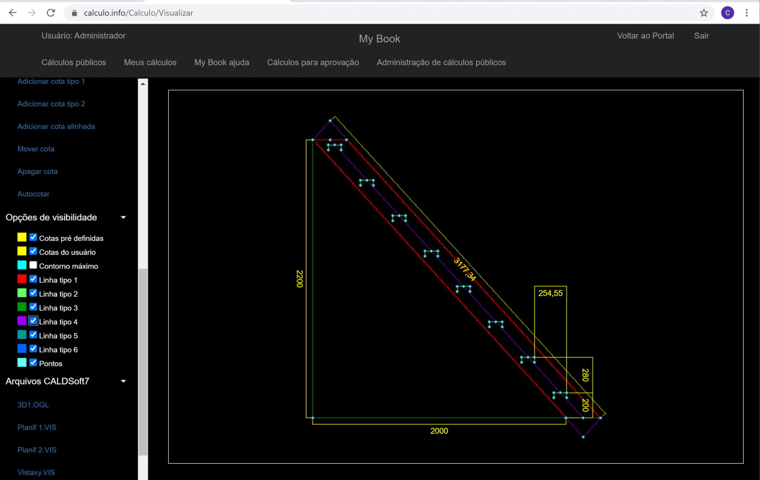Open Administração de cálculos públicos

click(x=441, y=62)
